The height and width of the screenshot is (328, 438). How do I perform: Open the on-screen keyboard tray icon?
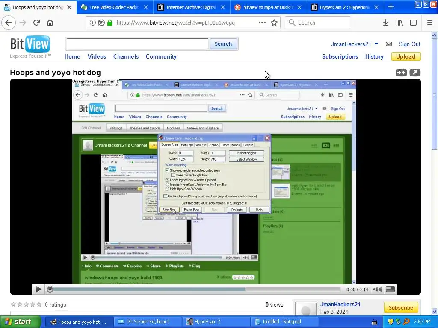[x=375, y=322]
